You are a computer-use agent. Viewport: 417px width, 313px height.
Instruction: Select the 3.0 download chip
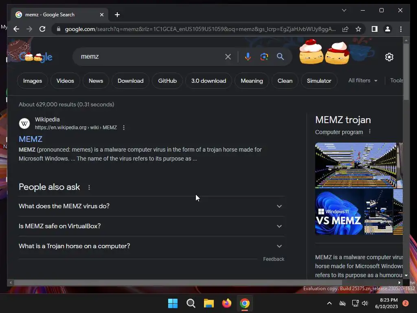(208, 81)
